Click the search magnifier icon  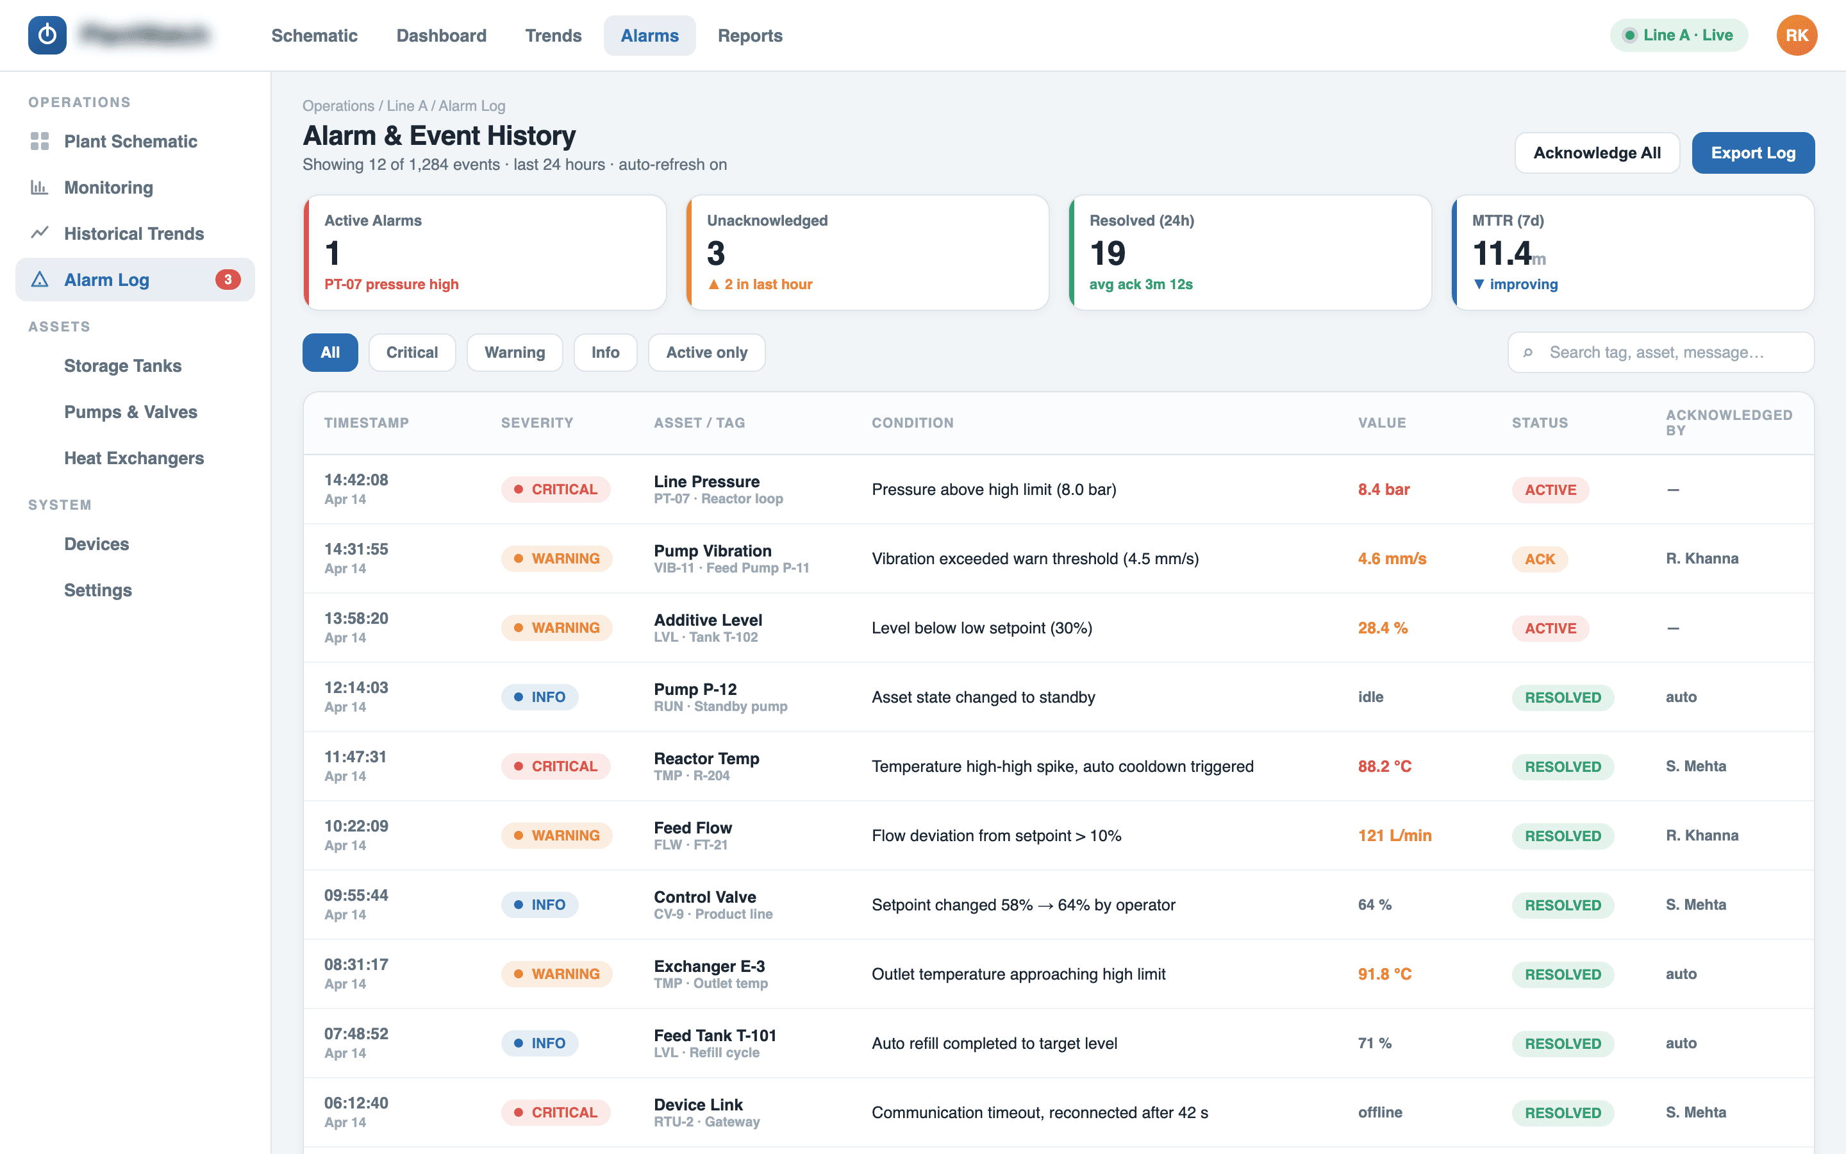(x=1528, y=353)
